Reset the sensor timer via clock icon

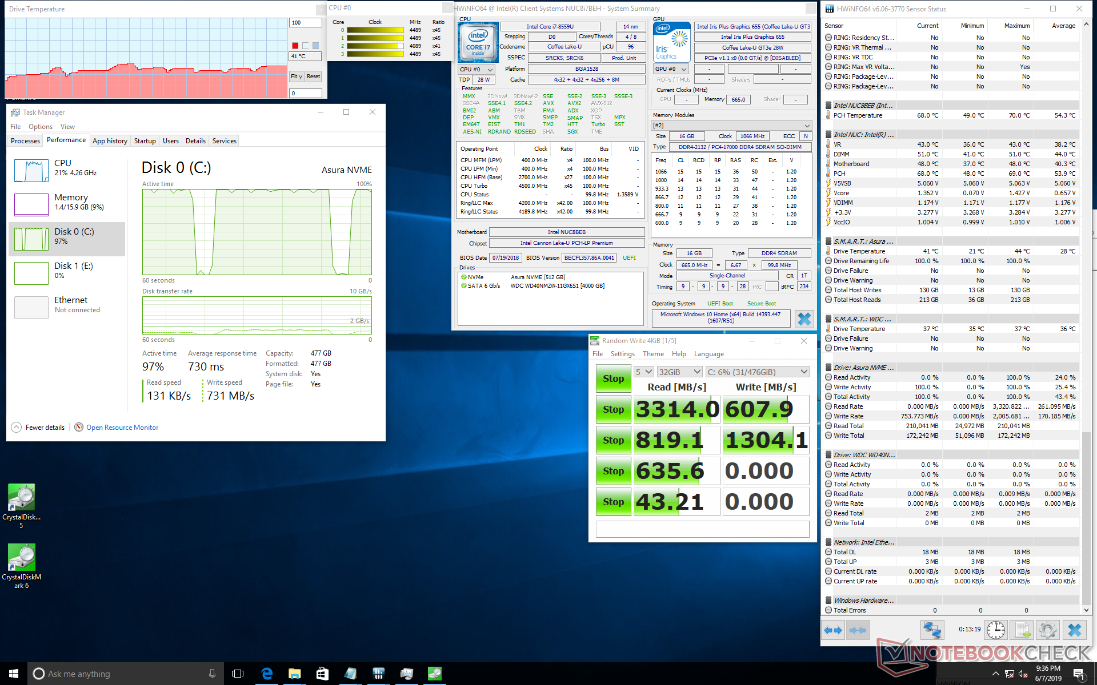point(995,630)
